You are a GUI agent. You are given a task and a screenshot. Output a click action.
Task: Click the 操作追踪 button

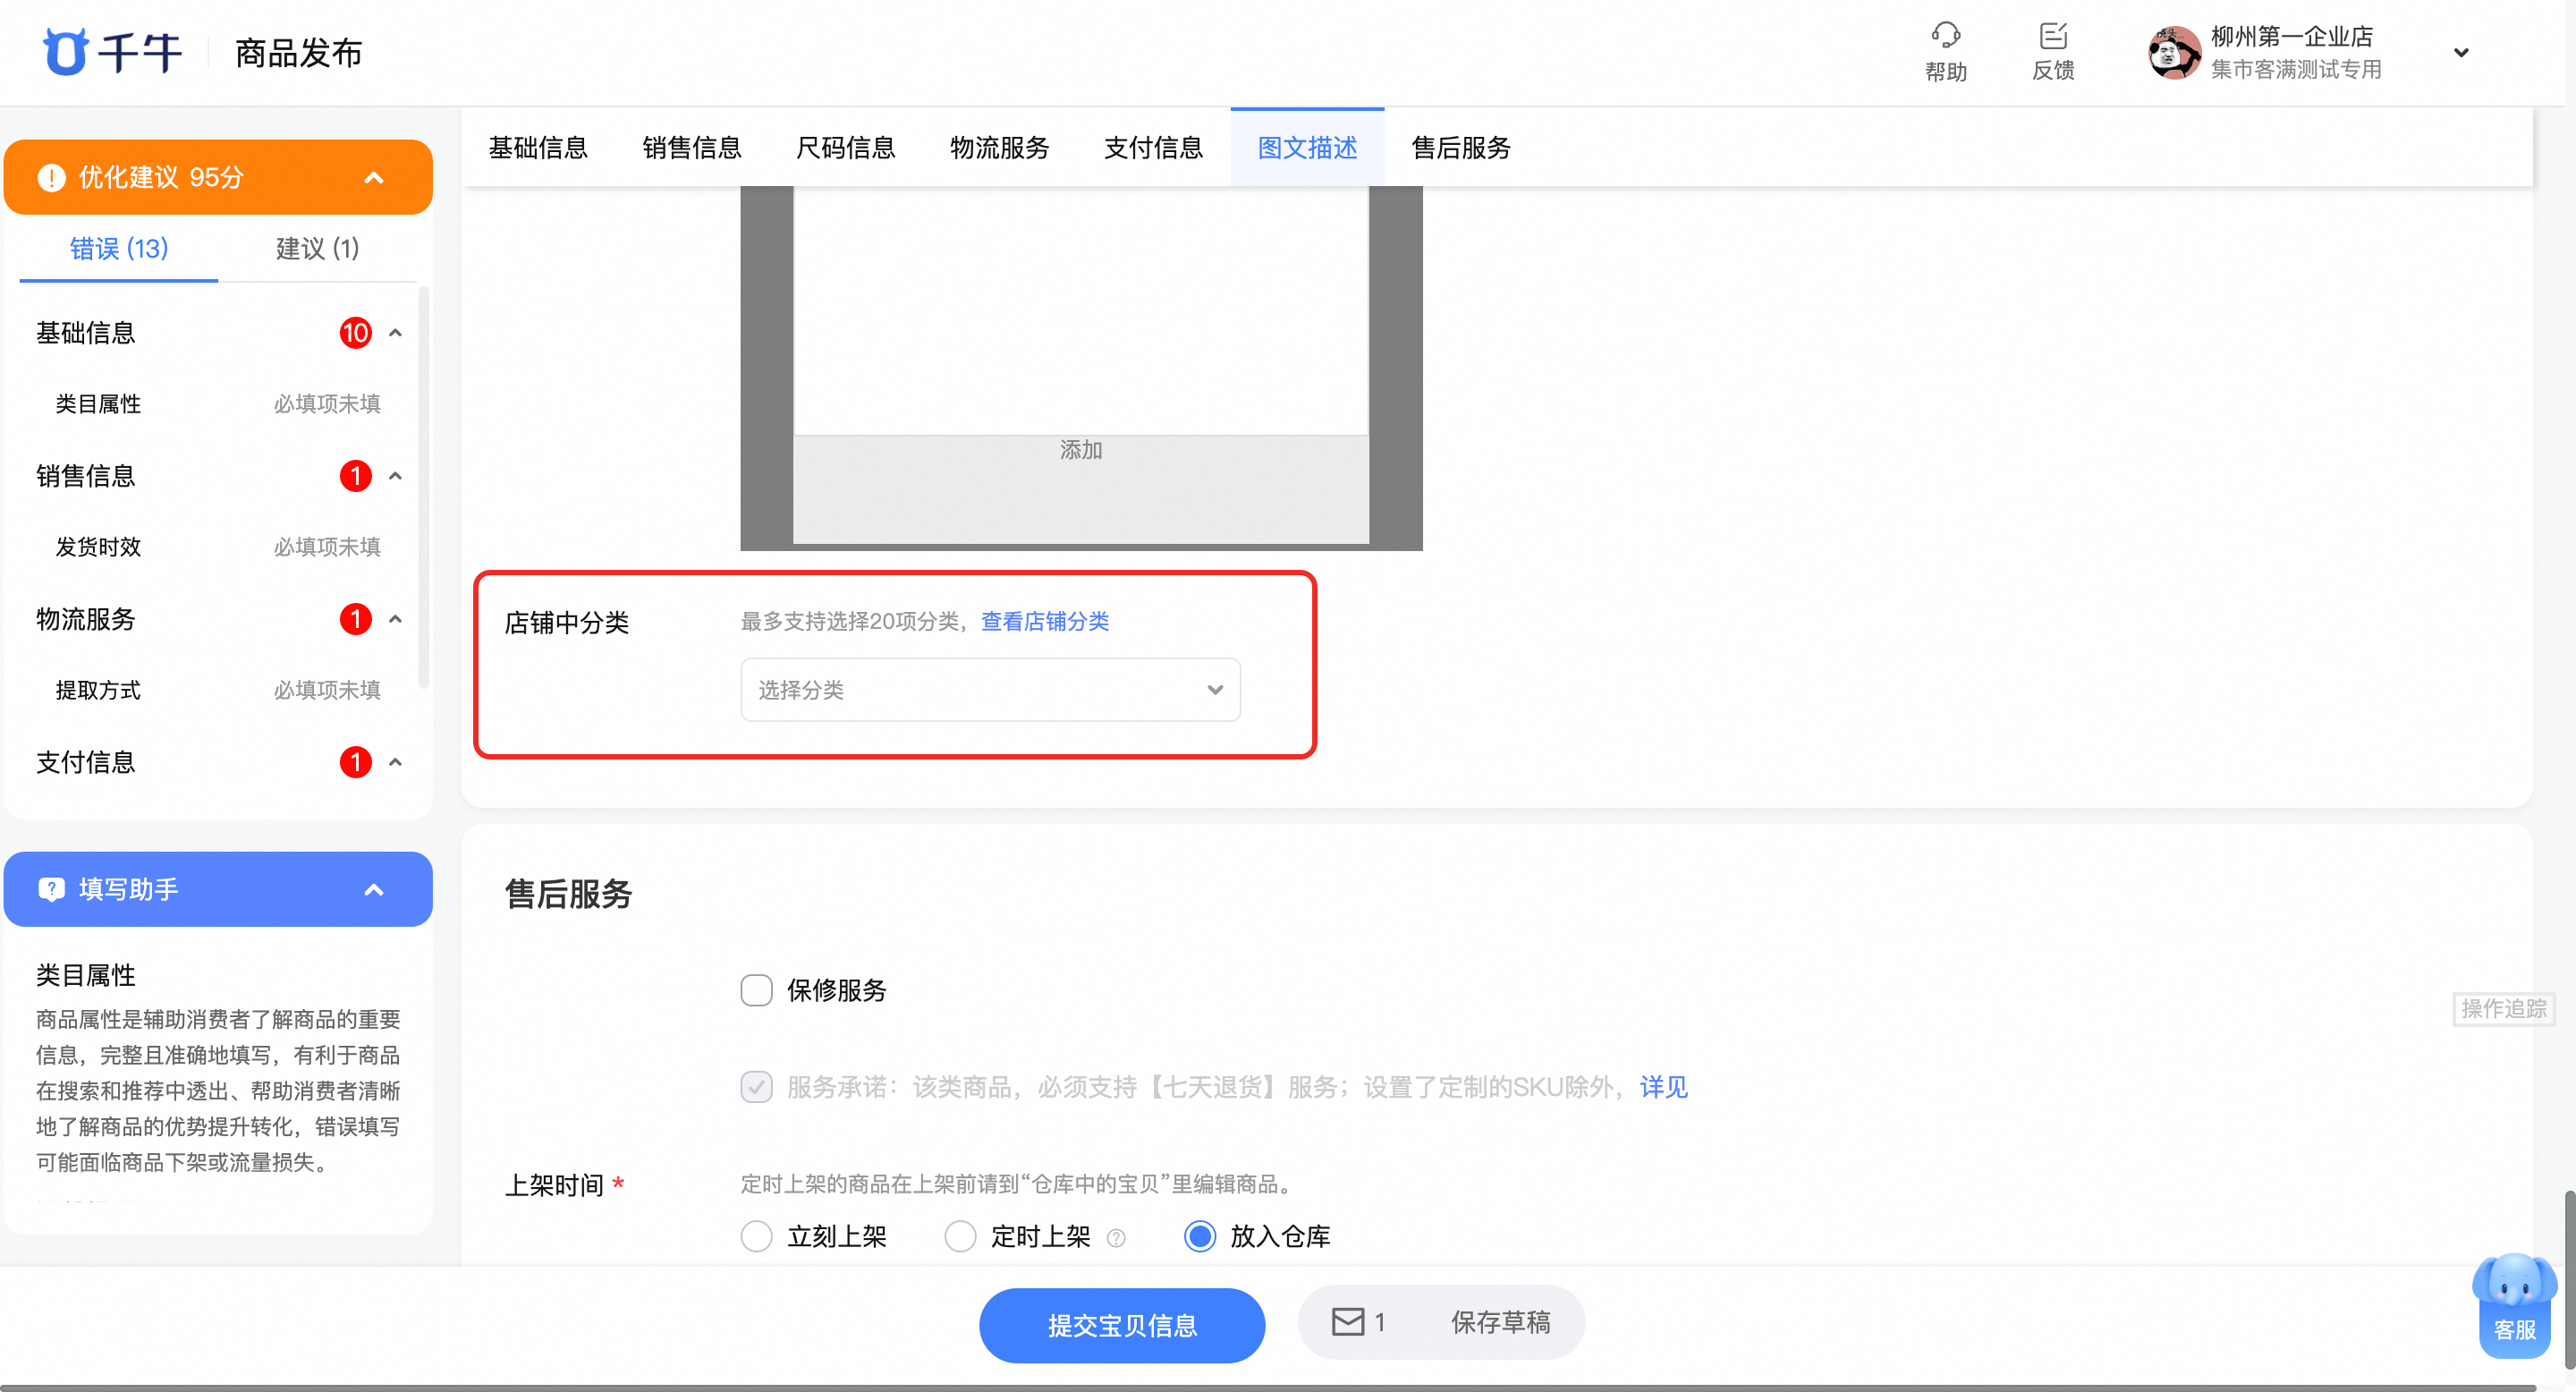click(2503, 1008)
